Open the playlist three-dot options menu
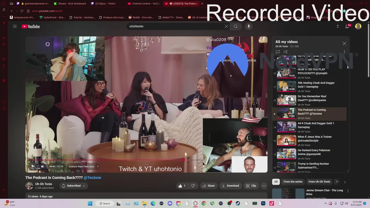 tap(344, 52)
